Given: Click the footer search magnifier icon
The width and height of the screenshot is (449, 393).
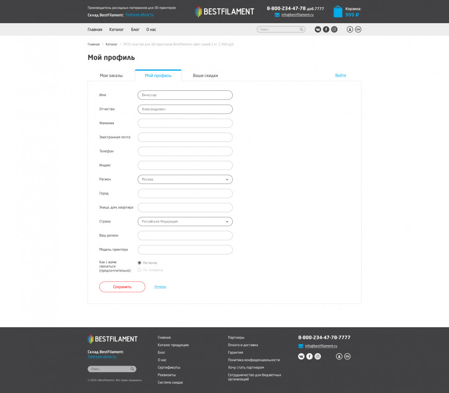Looking at the screenshot, I should pyautogui.click(x=132, y=369).
